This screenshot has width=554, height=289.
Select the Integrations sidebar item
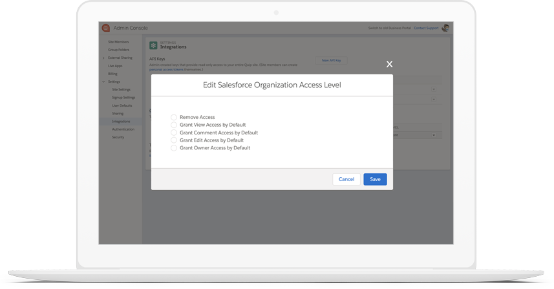(121, 122)
